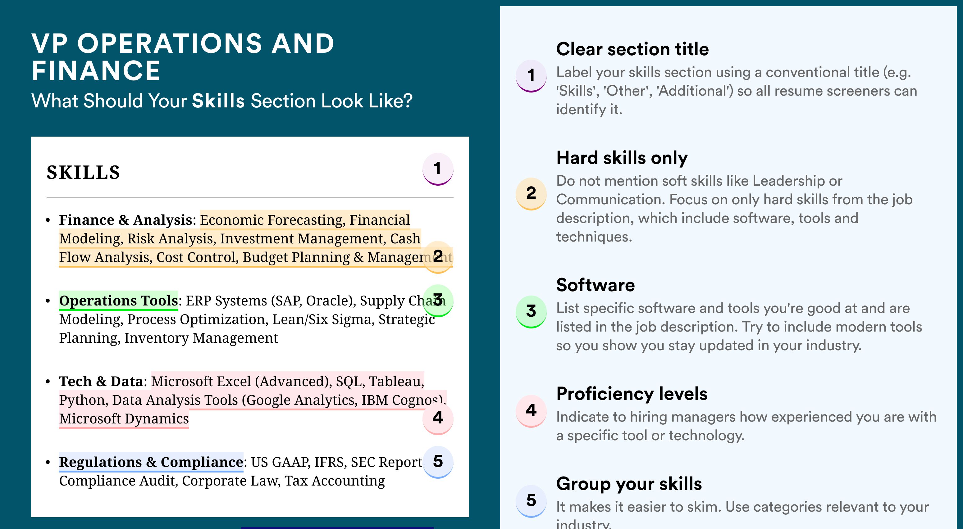
Task: Click the "Group your skills" heading
Action: pos(629,484)
